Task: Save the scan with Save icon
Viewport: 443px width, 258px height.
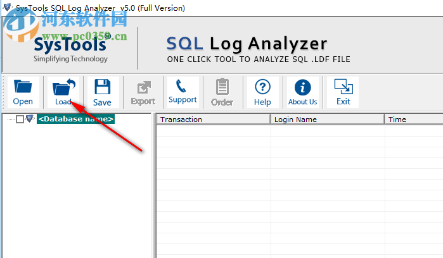Action: [x=103, y=92]
